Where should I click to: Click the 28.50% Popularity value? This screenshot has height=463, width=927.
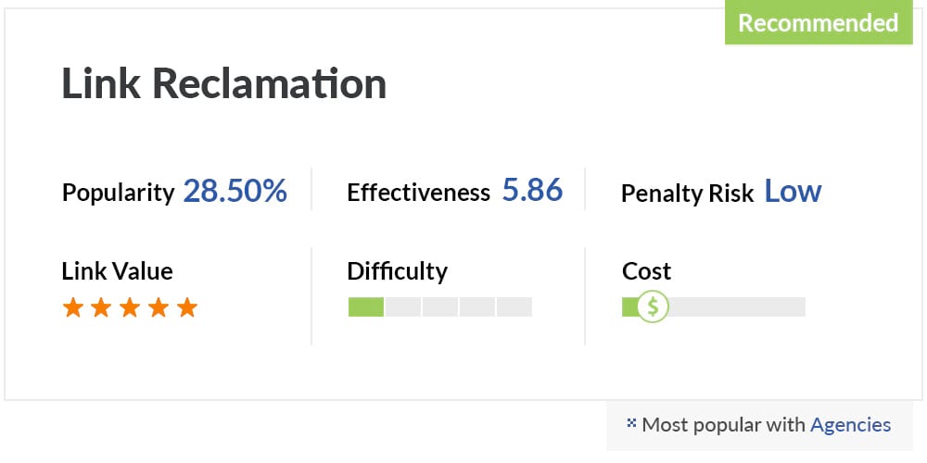[235, 192]
